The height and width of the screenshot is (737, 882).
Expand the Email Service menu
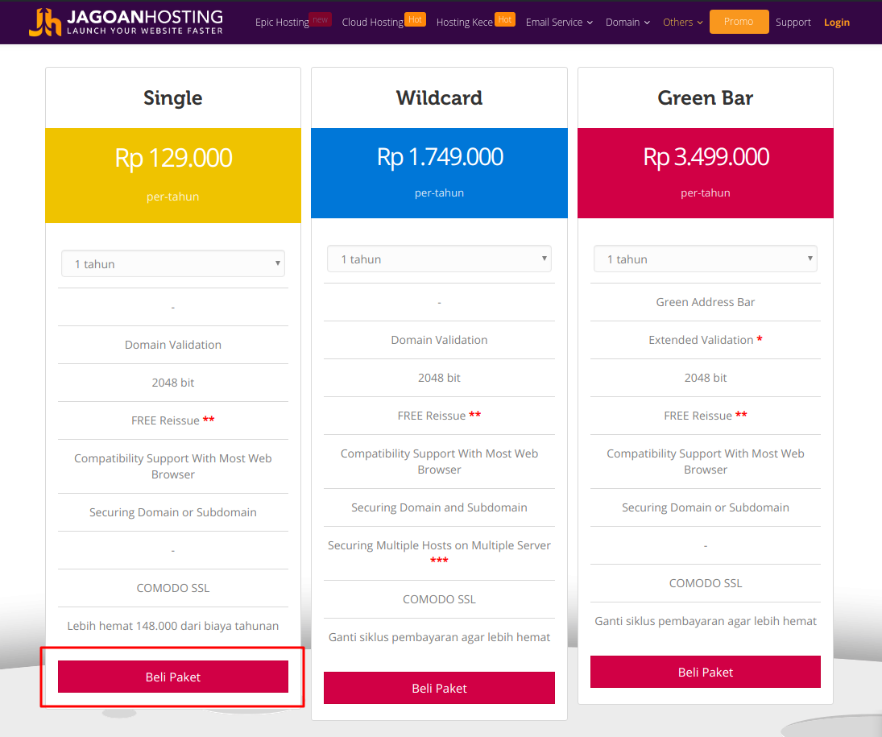[x=559, y=23]
